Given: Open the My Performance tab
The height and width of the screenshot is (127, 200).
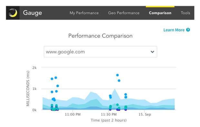Looking at the screenshot, I should [x=84, y=13].
